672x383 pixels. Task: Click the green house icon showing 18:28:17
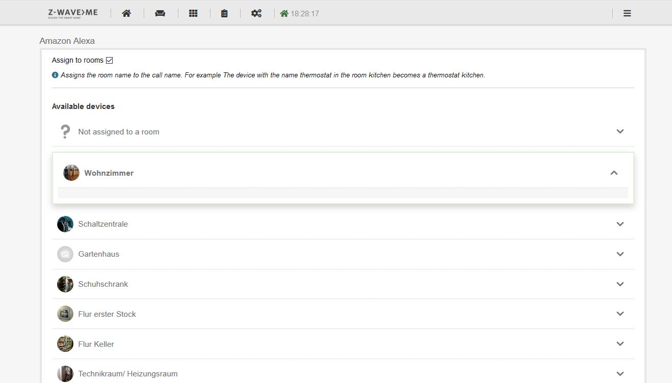(285, 13)
